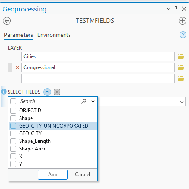Browse with folder icon for Congressional row
189x189 pixels.
click(181, 67)
